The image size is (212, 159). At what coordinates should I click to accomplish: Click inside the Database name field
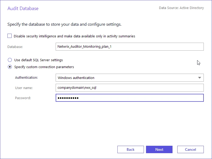click(129, 47)
